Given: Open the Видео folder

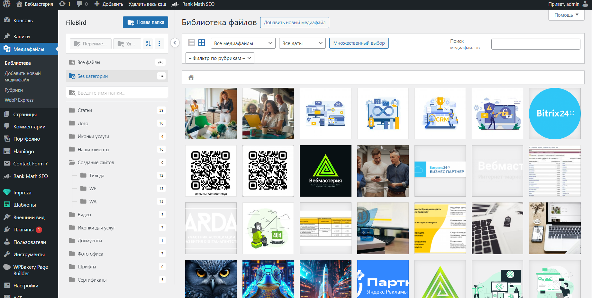Looking at the screenshot, I should tap(117, 215).
